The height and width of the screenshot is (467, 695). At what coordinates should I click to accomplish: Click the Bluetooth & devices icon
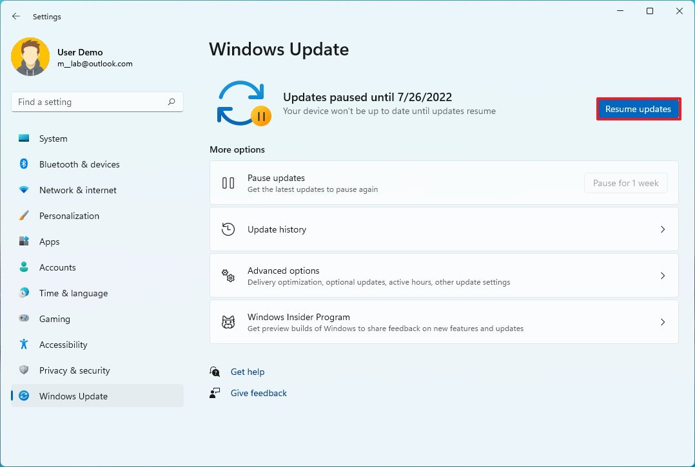(x=24, y=164)
